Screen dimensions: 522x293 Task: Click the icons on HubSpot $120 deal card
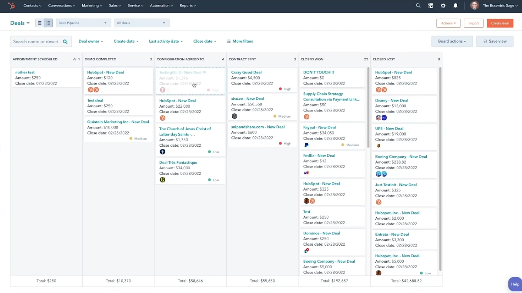93,90
